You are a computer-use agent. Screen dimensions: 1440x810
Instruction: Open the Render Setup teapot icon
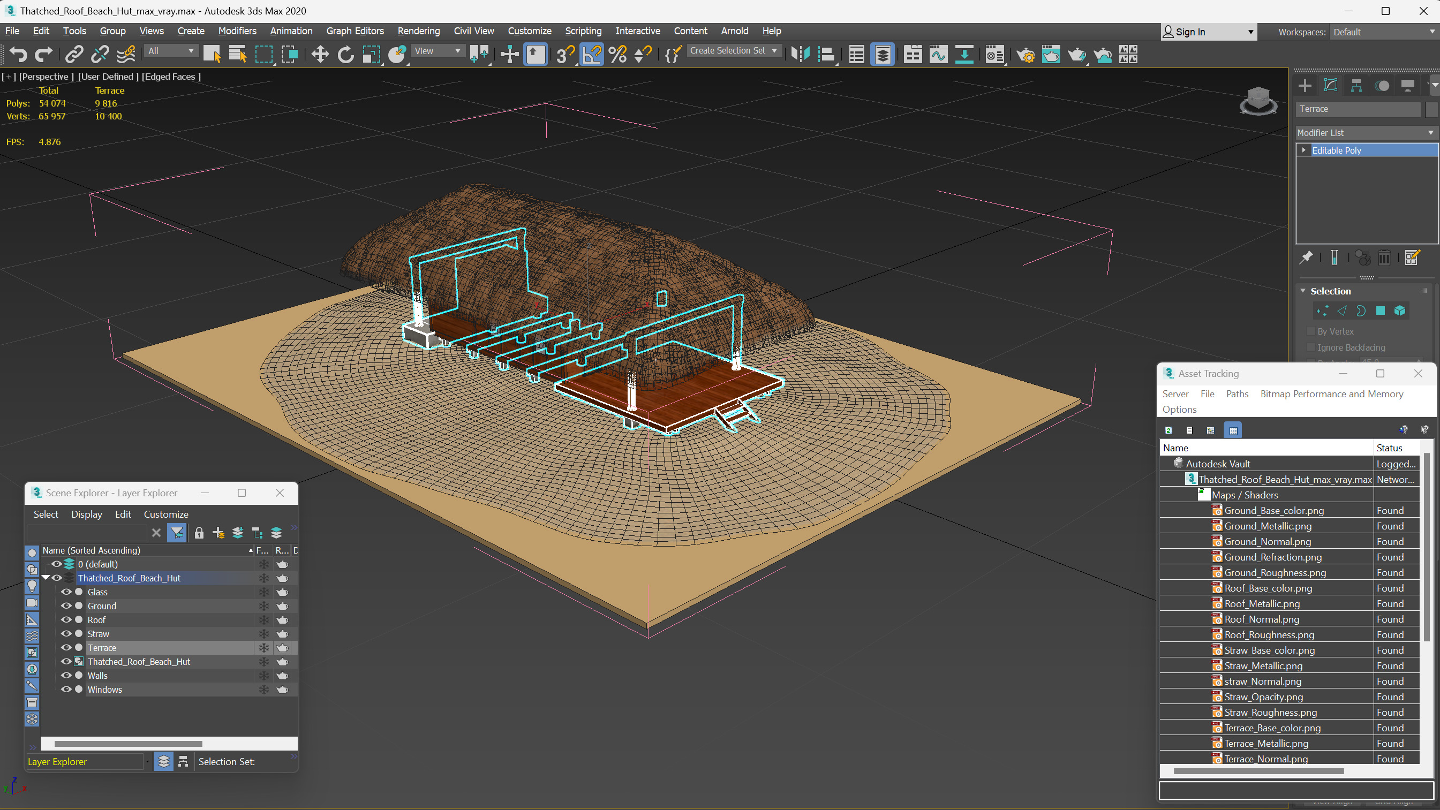click(x=1025, y=54)
